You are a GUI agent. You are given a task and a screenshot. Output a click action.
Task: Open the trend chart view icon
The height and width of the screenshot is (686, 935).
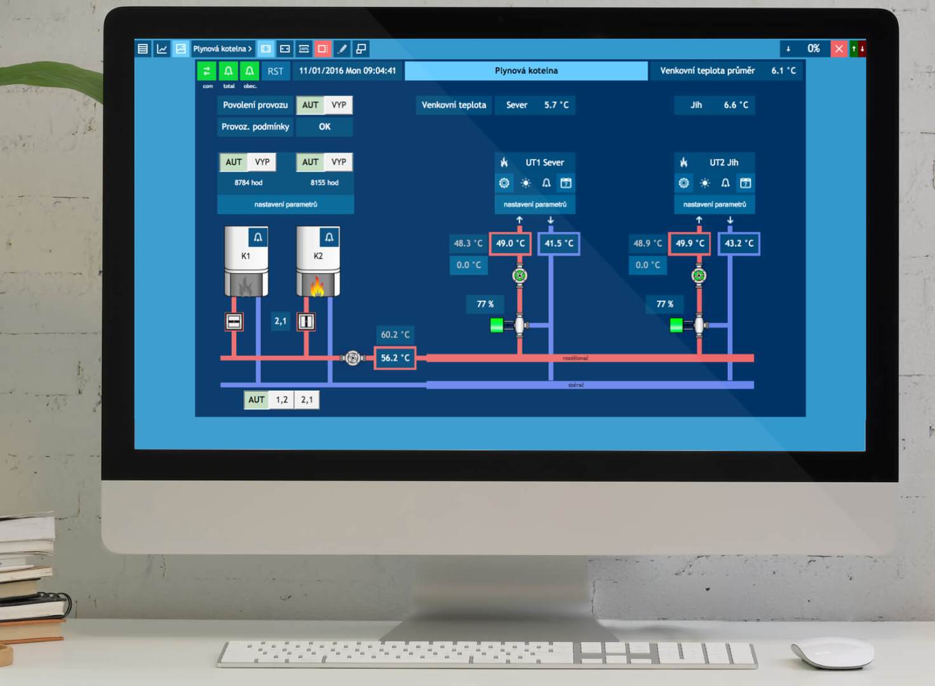click(x=162, y=49)
